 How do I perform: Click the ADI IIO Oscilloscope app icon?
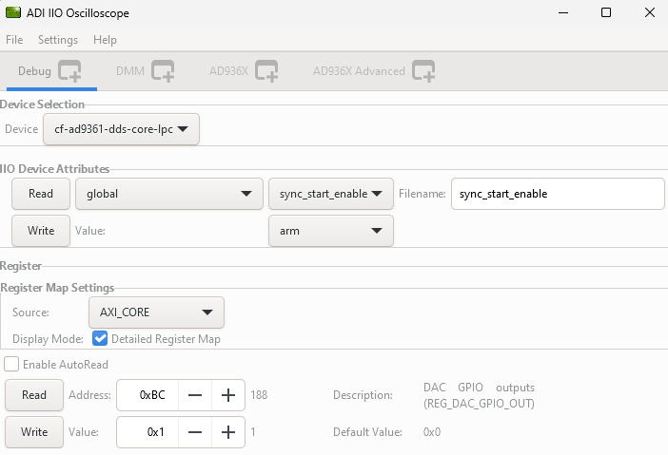click(13, 12)
